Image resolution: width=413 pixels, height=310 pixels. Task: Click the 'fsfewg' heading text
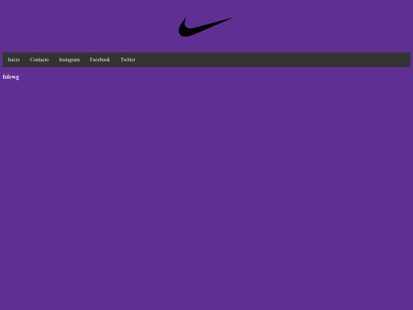[11, 77]
